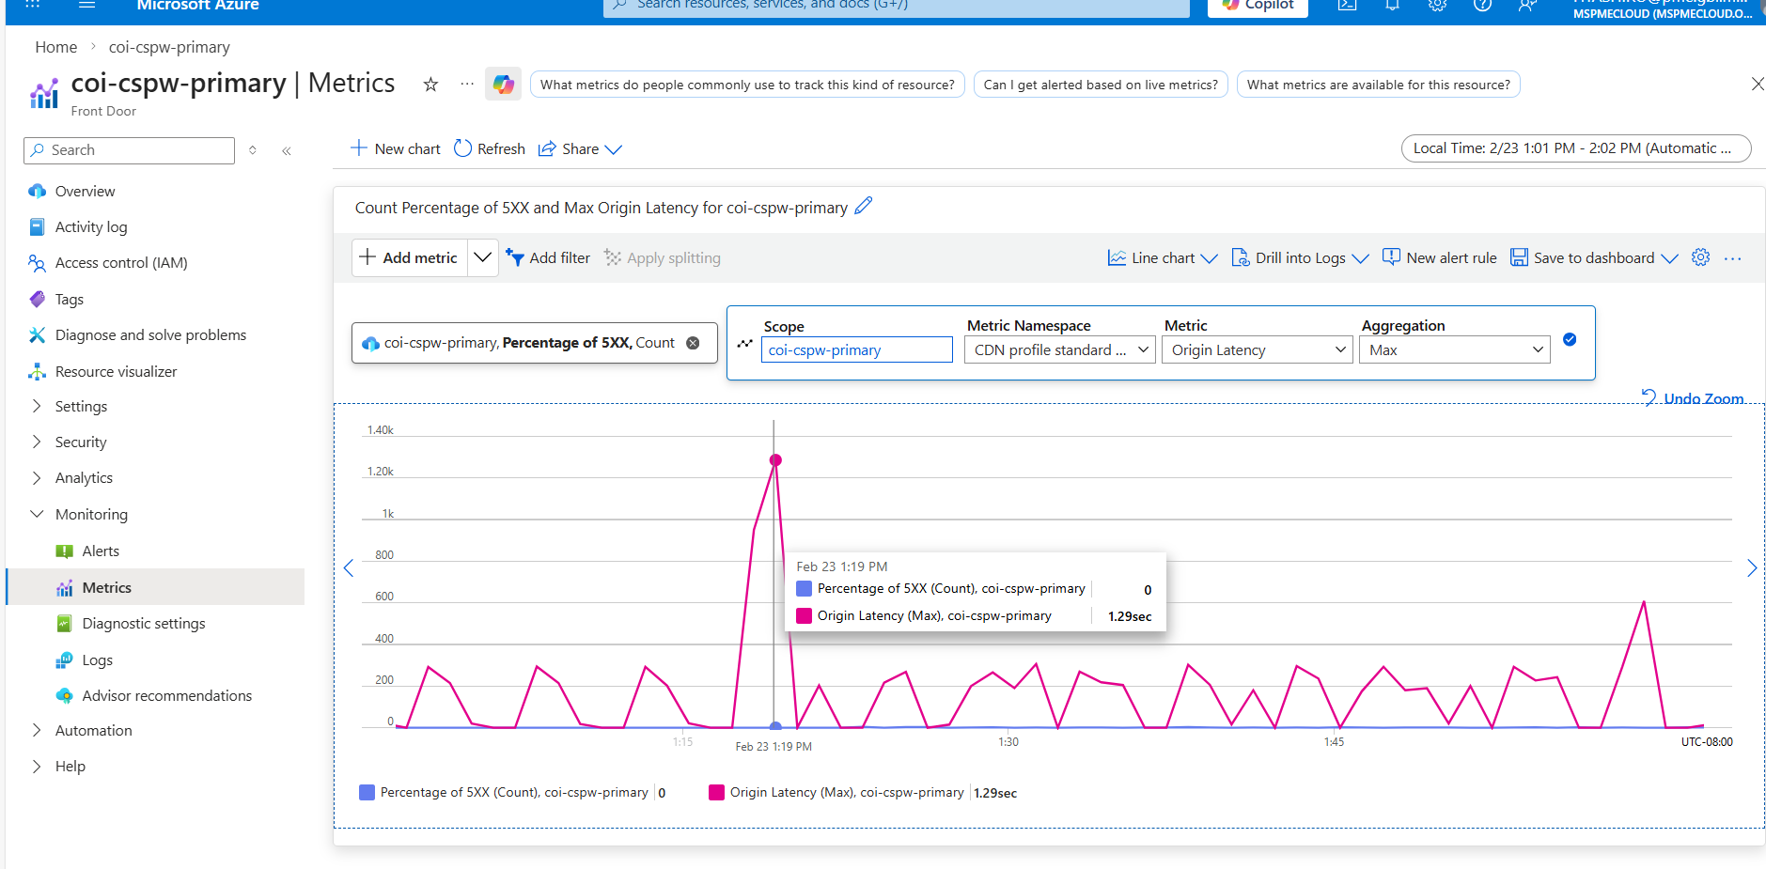Open chart settings gear icon
This screenshot has height=869, width=1766.
pyautogui.click(x=1700, y=257)
